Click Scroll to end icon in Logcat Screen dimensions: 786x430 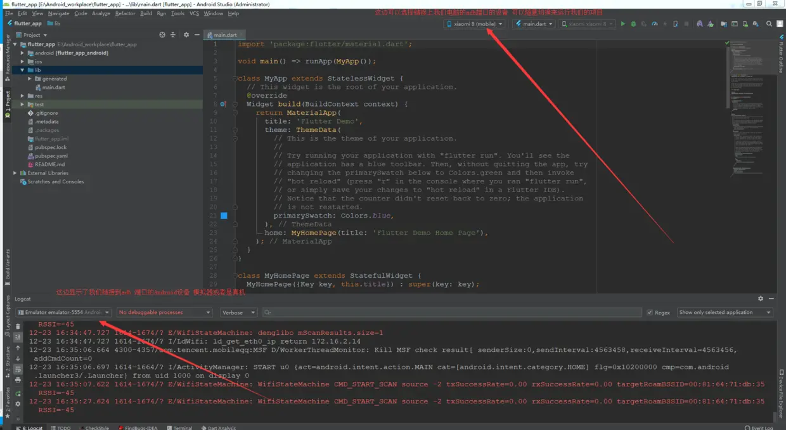point(18,337)
